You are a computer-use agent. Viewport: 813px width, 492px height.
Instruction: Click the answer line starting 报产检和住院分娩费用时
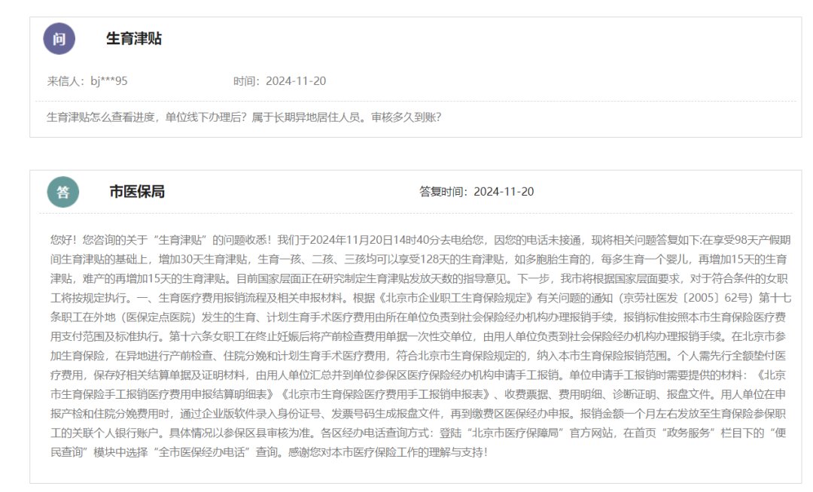pyautogui.click(x=418, y=414)
